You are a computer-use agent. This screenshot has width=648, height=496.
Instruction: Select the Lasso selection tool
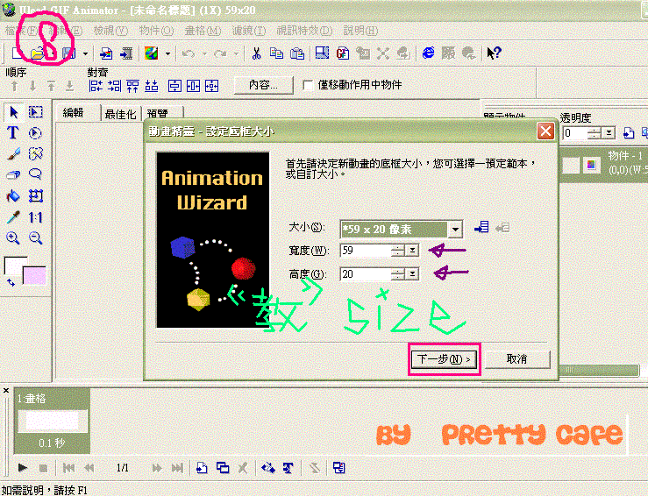click(36, 174)
